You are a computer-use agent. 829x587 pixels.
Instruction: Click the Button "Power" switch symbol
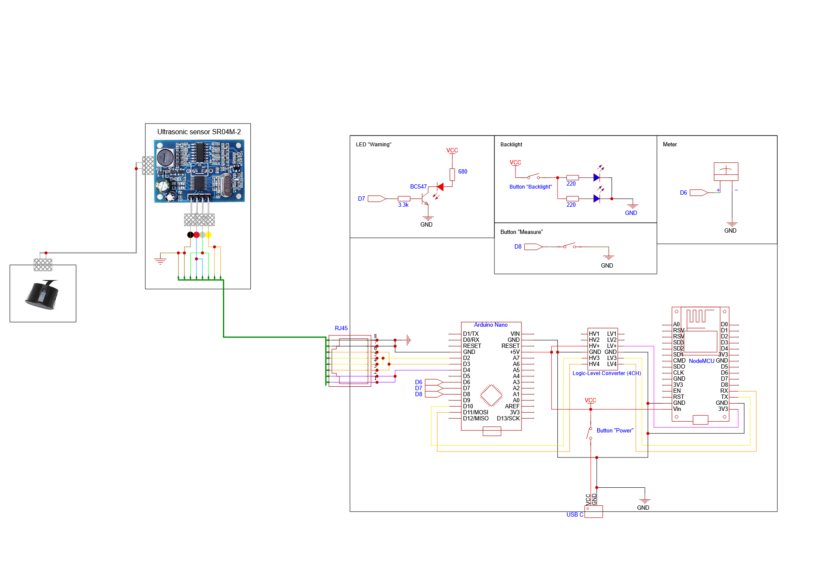[590, 433]
